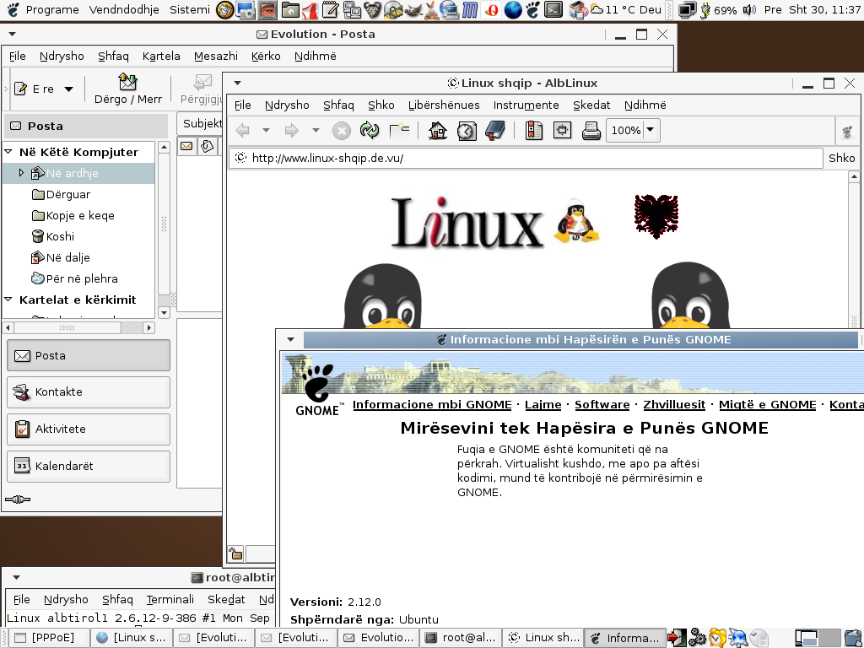Click the volume speaker icon
The width and height of the screenshot is (864, 648).
[x=749, y=9]
